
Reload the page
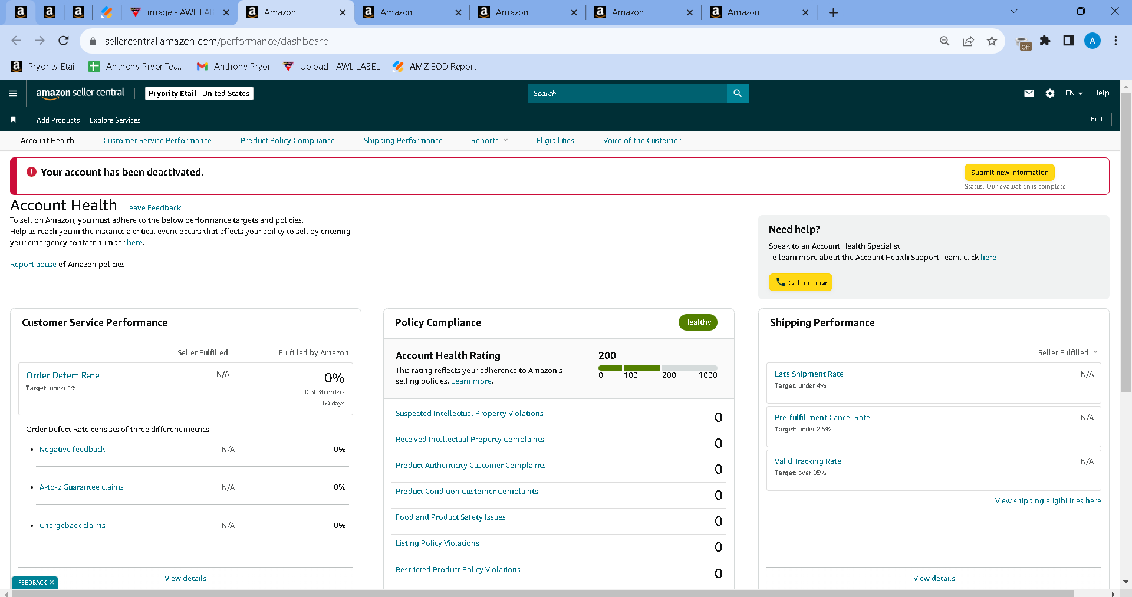[64, 41]
